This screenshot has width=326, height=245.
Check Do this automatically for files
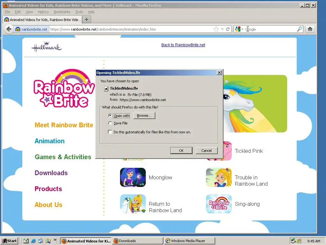110,132
